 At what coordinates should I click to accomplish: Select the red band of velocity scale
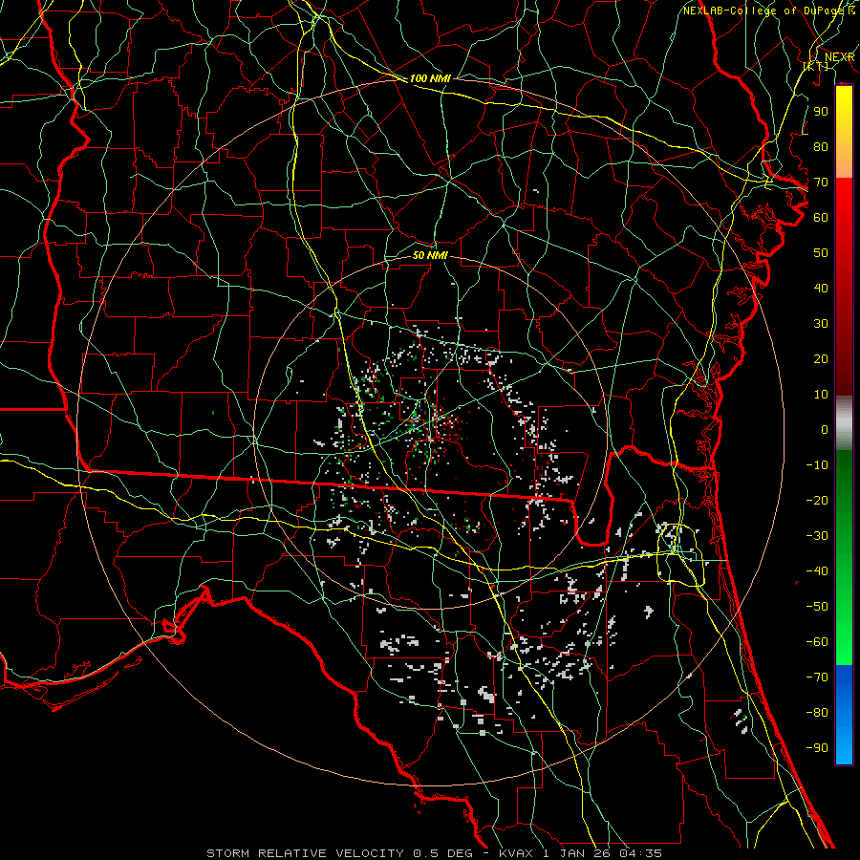point(844,287)
